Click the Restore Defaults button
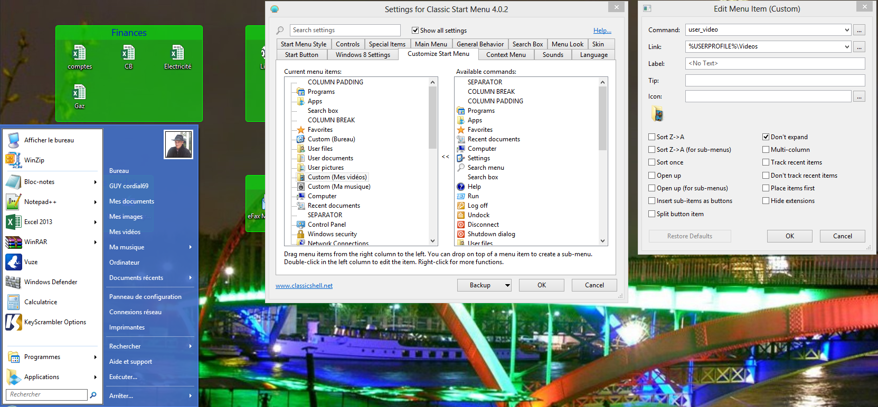 tap(690, 236)
